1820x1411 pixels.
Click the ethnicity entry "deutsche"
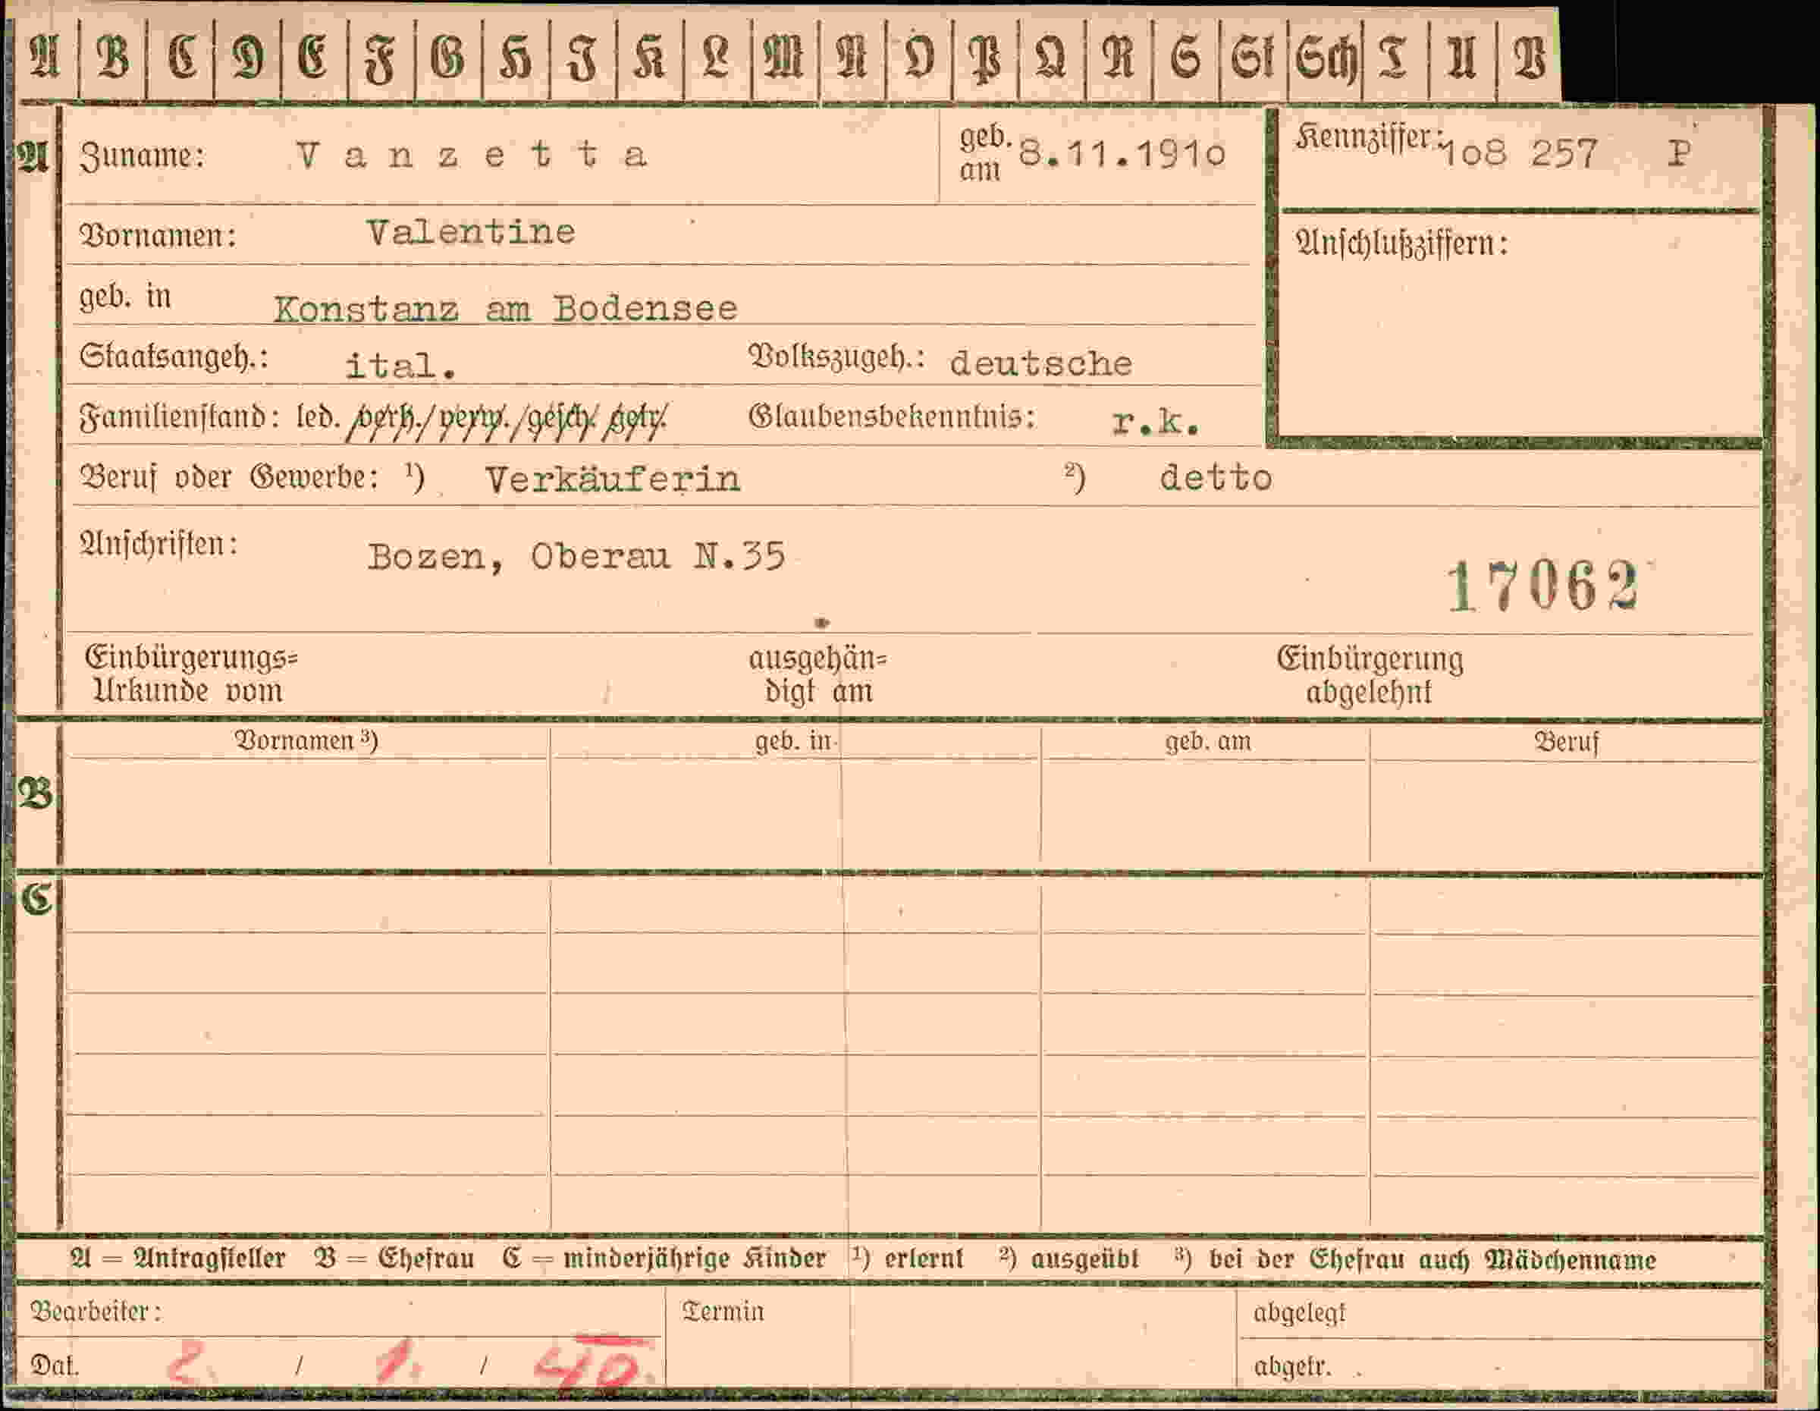pyautogui.click(x=1041, y=363)
